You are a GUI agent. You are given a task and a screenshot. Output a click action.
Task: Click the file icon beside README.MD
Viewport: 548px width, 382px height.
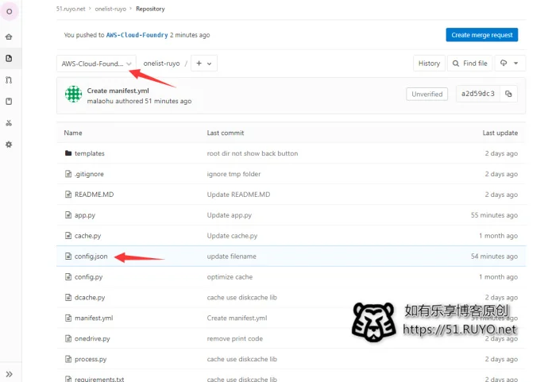(68, 195)
